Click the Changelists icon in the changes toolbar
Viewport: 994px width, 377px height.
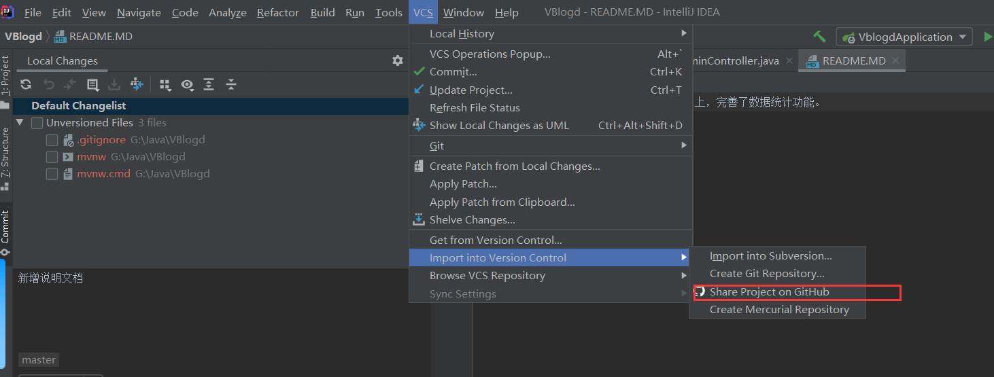[x=93, y=84]
